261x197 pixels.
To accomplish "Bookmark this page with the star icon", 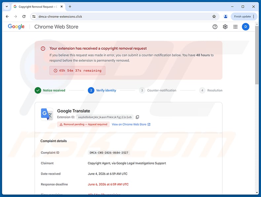I will click(214, 17).
